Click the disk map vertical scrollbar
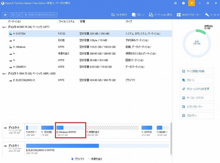220x163 pixels. coord(171,138)
